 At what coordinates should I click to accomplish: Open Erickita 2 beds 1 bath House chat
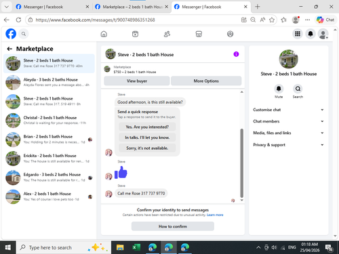(x=49, y=158)
